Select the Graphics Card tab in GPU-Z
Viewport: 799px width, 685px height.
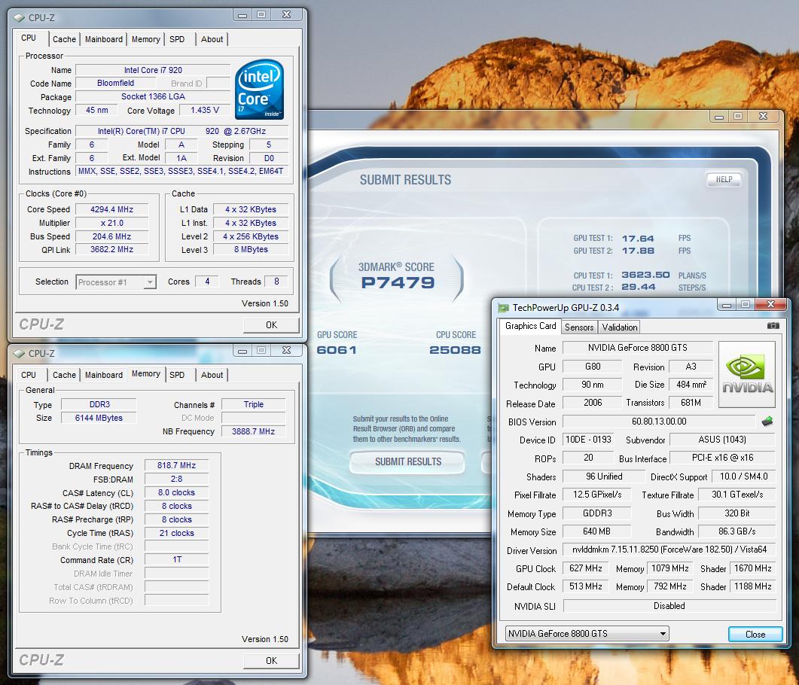tap(530, 326)
